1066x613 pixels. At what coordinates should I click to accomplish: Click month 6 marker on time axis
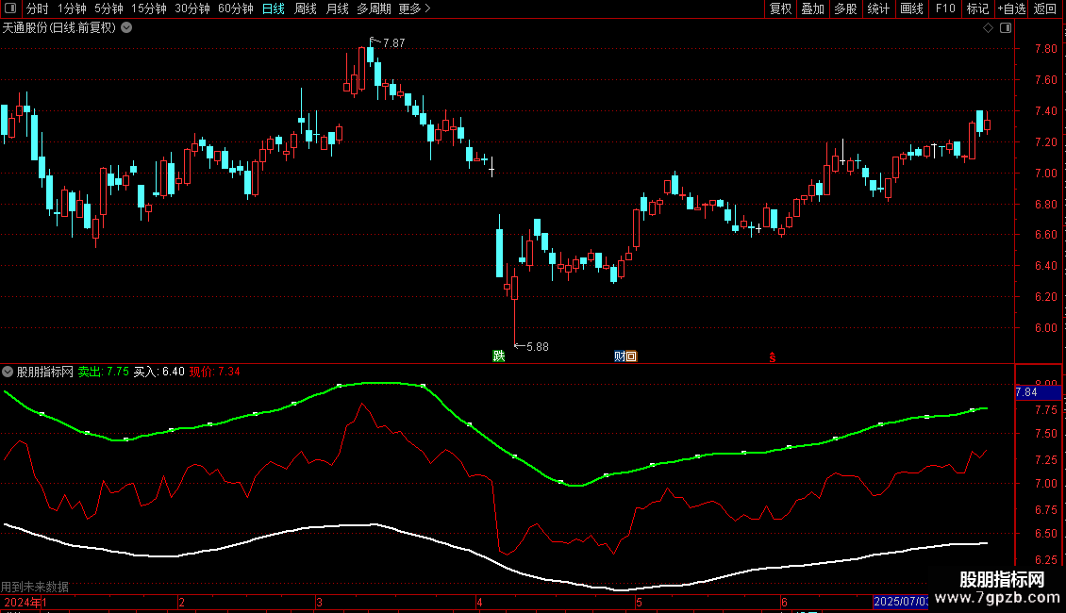coord(784,602)
